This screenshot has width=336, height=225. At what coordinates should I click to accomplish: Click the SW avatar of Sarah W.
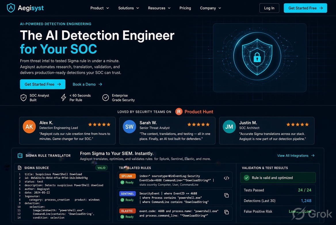point(129,127)
